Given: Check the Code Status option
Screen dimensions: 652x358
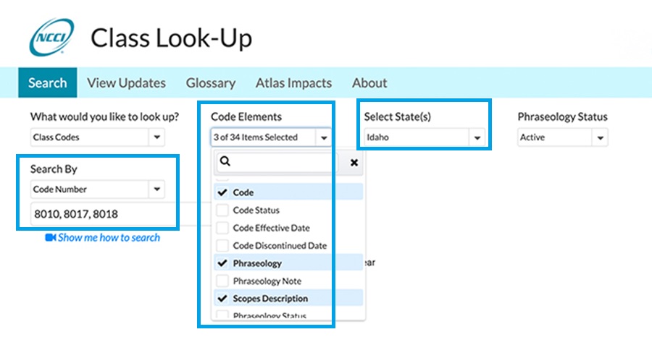Looking at the screenshot, I should 222,210.
